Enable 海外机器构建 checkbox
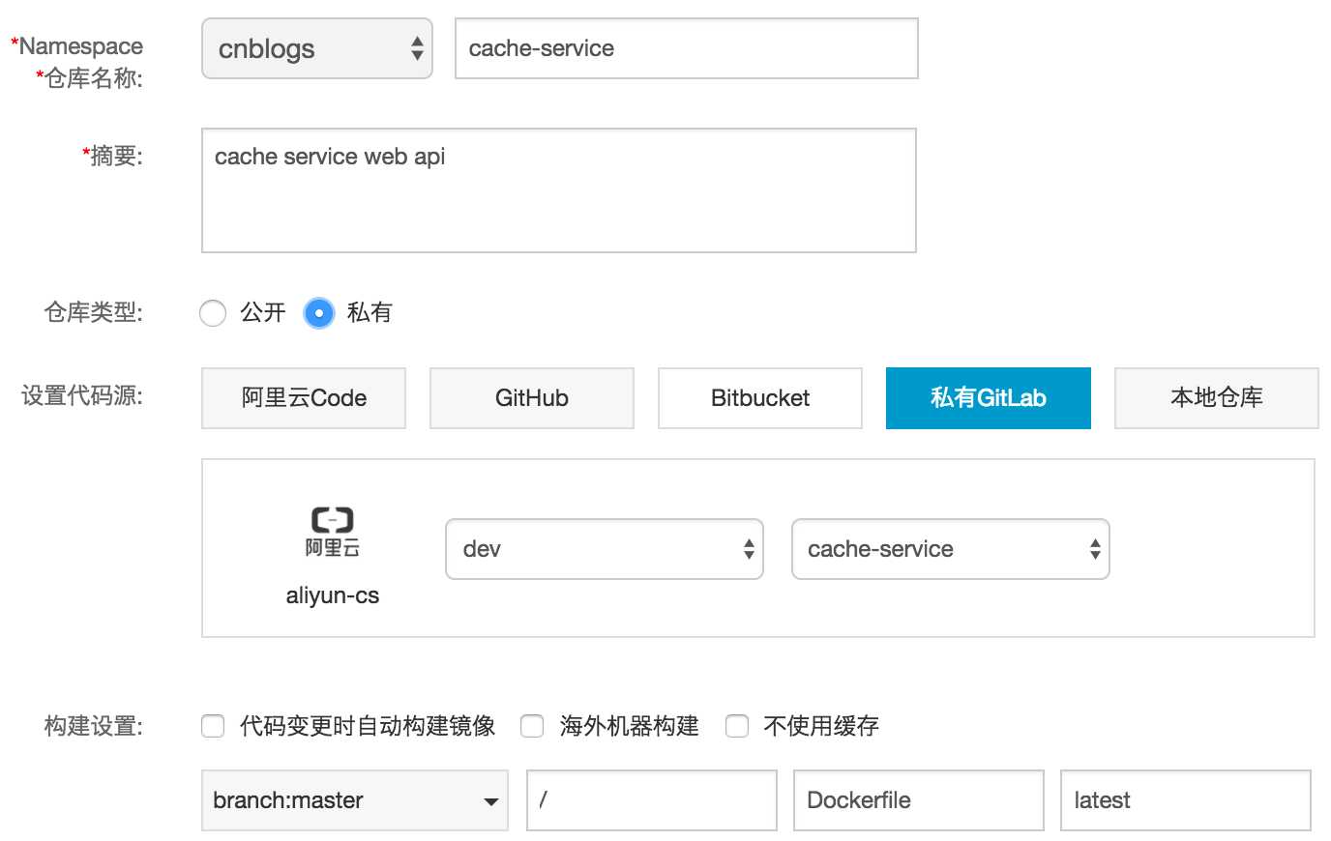The image size is (1331, 841). coord(532,726)
